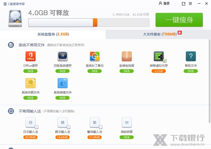Viewport: 211px width, 149px height.
Task: Check the 日文输入法 checkbox
Action: point(37,127)
